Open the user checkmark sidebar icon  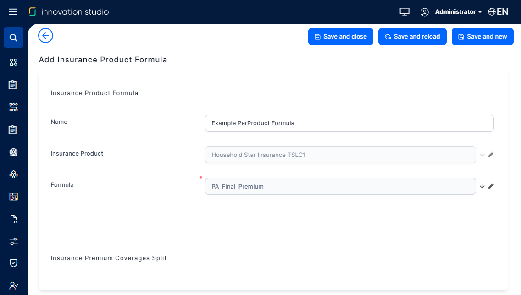13,286
